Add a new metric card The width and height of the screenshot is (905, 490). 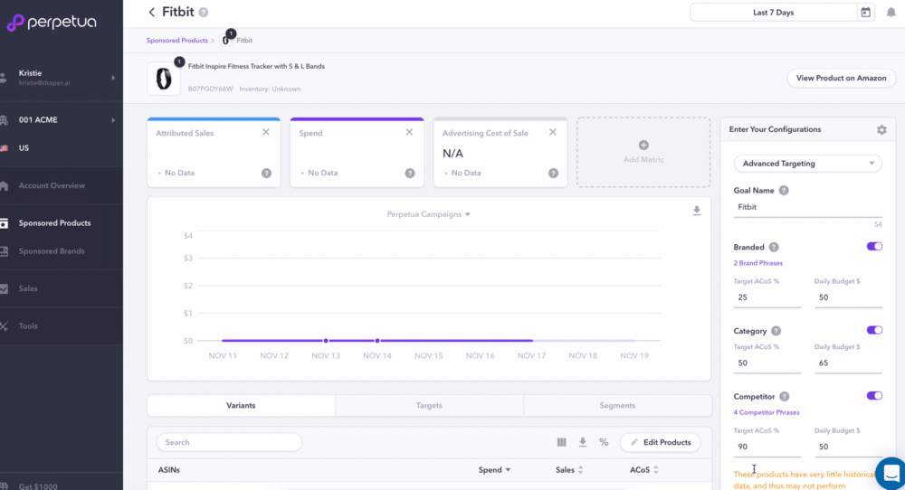point(643,152)
